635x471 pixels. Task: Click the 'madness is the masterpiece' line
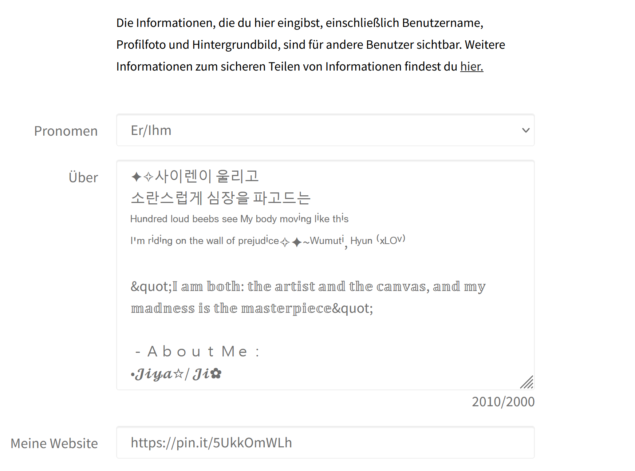coord(252,308)
